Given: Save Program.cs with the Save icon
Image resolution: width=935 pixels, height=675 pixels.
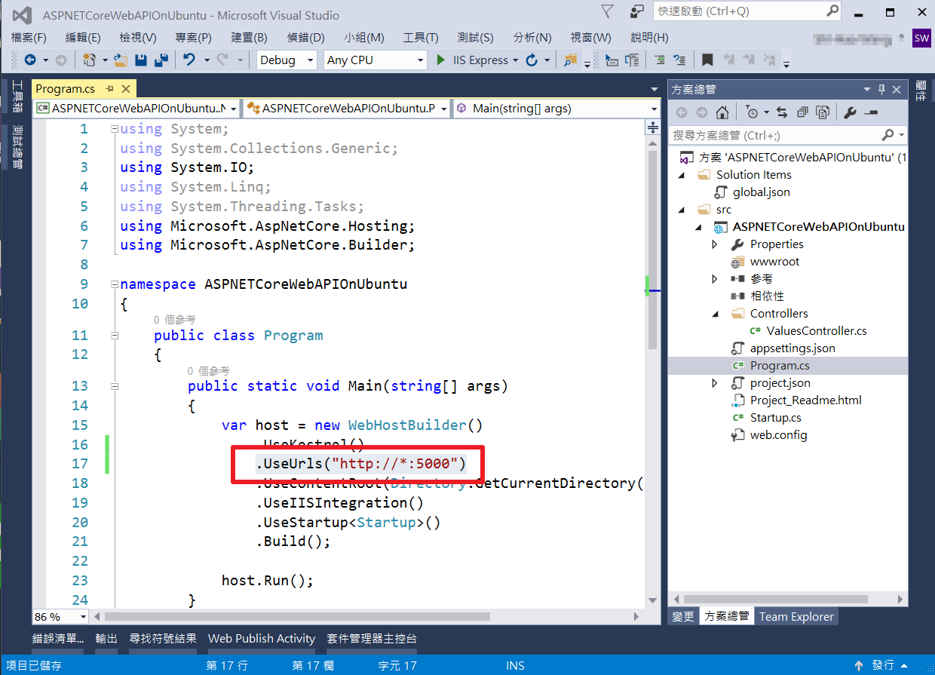Looking at the screenshot, I should point(142,60).
